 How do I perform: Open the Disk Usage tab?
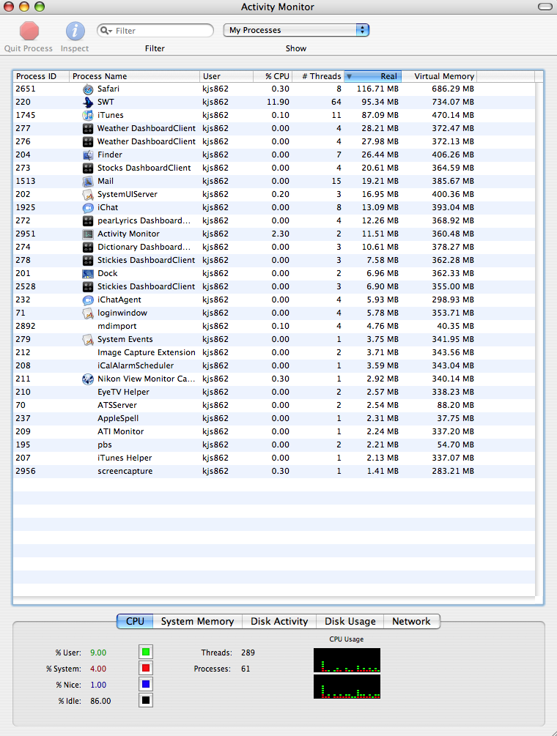[350, 621]
